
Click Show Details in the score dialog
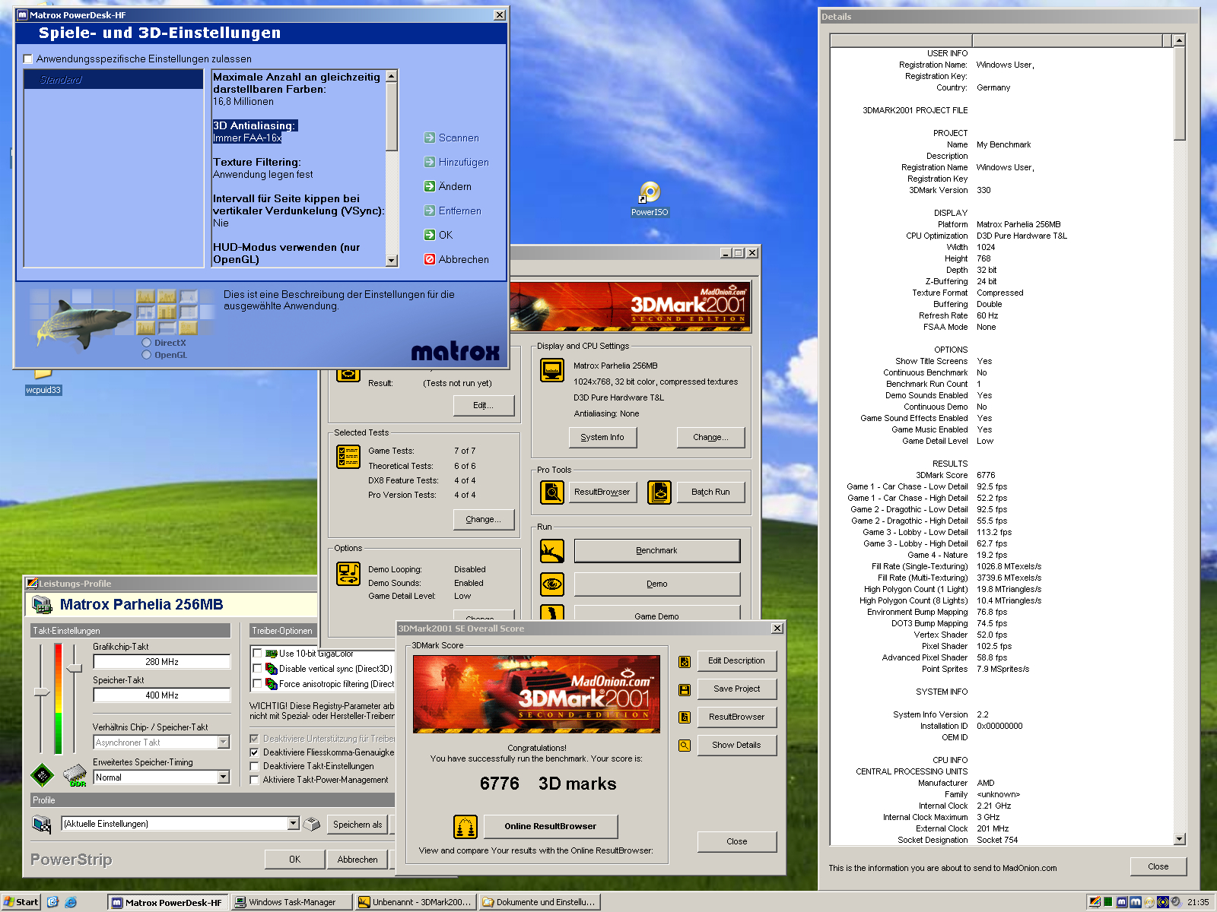pyautogui.click(x=736, y=746)
